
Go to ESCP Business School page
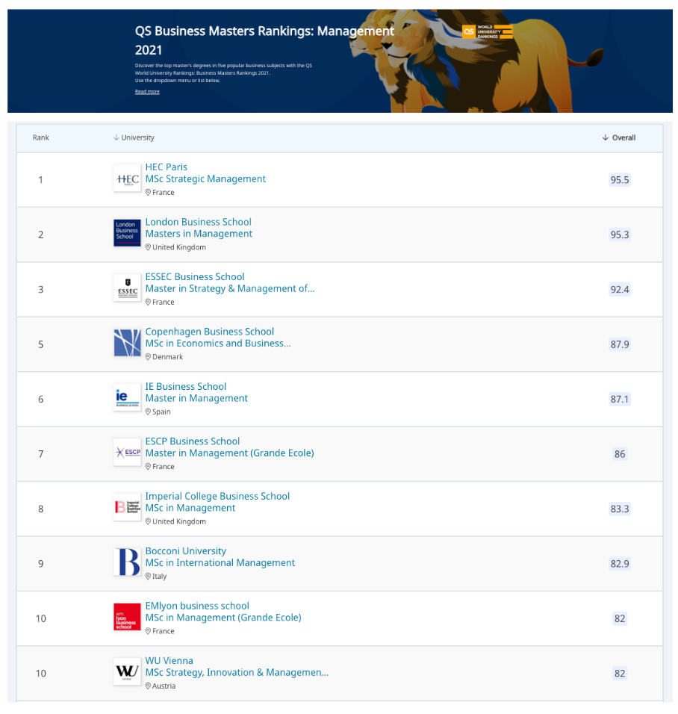(193, 441)
